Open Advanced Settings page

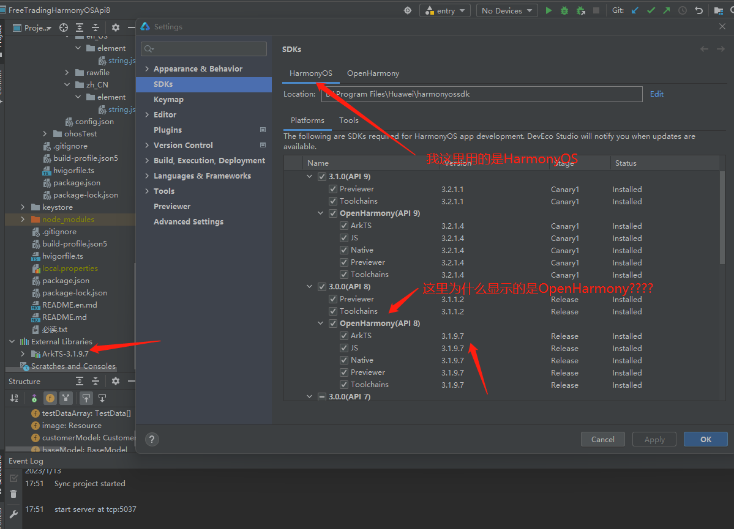click(x=189, y=222)
